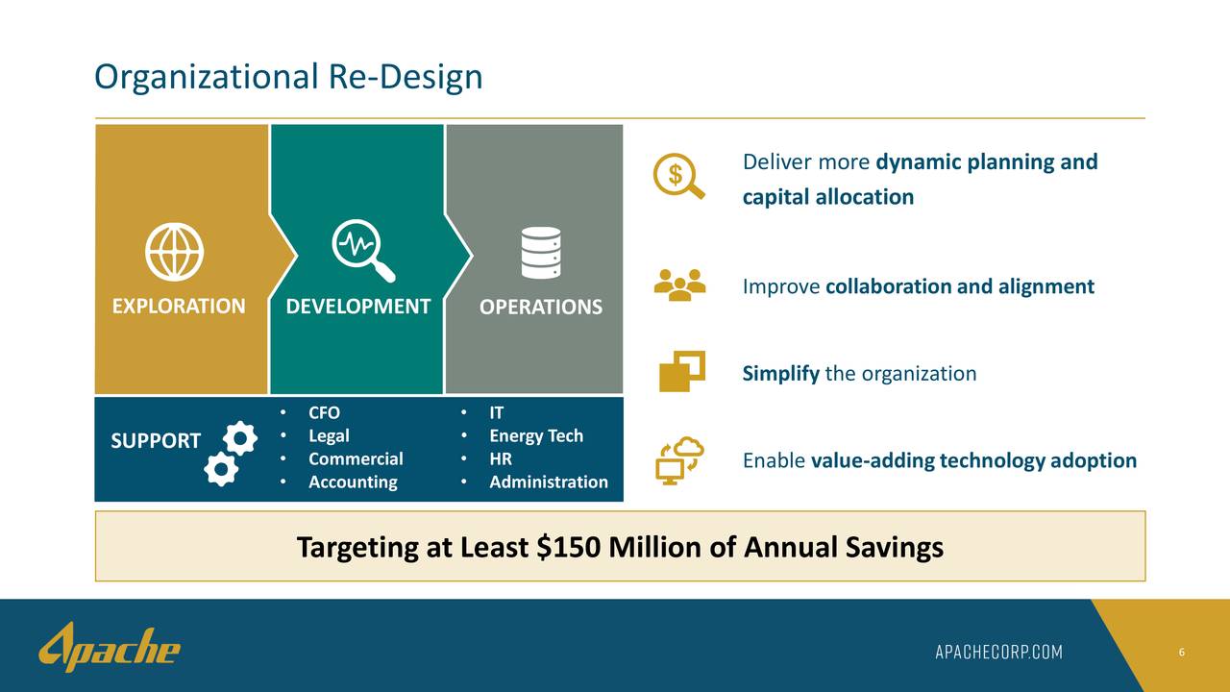
Task: Expand the CFO bullet list item
Action: tap(322, 412)
